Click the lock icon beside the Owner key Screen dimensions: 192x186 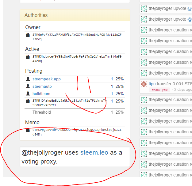pyautogui.click(x=28, y=35)
